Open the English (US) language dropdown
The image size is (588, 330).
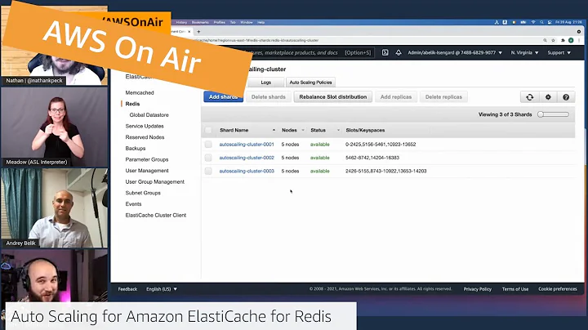(x=162, y=289)
